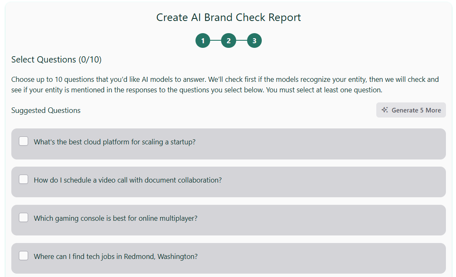Click the instruction paragraph about choosing questions
The image size is (456, 277).
pyautogui.click(x=225, y=84)
